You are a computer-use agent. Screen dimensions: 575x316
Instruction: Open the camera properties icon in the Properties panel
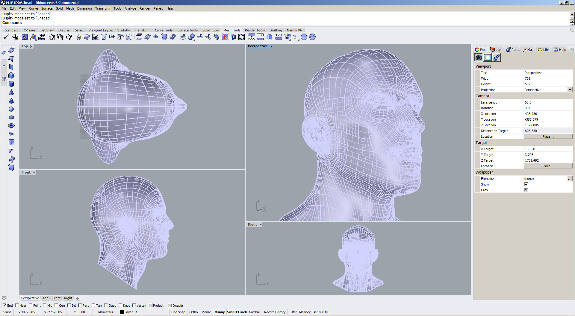(478, 57)
